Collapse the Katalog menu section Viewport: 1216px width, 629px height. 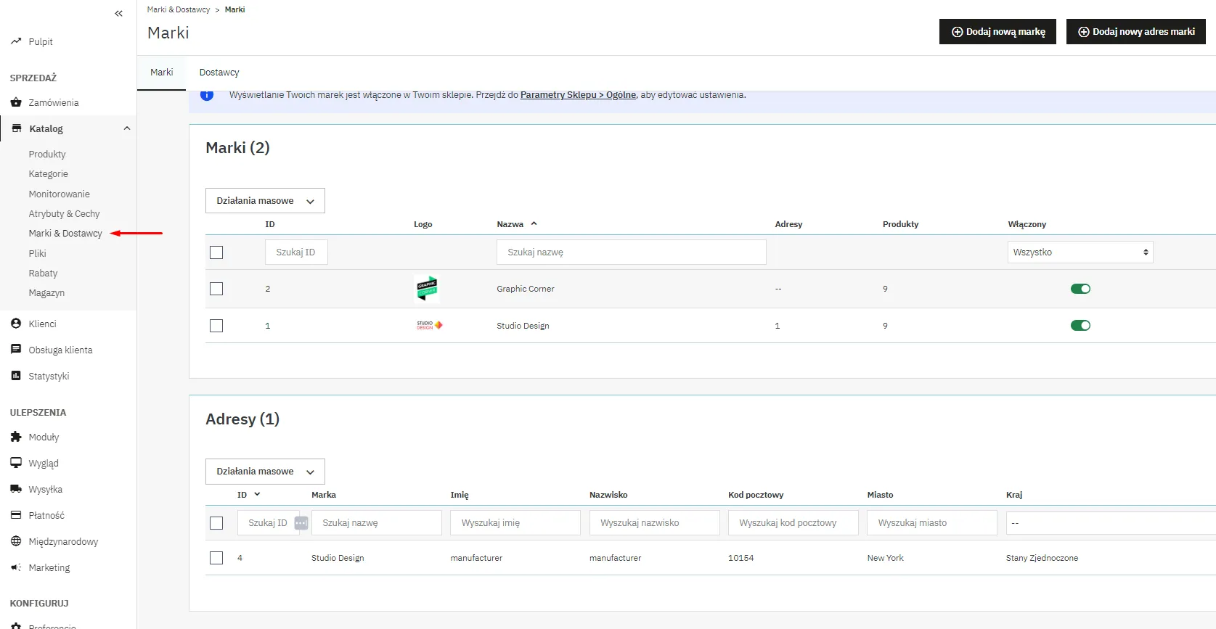(127, 128)
